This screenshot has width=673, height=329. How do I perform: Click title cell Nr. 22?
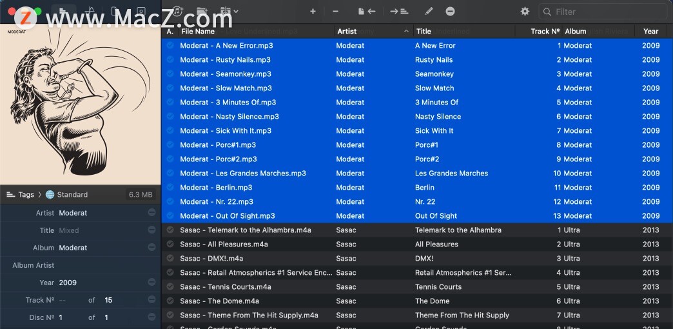pyautogui.click(x=425, y=201)
